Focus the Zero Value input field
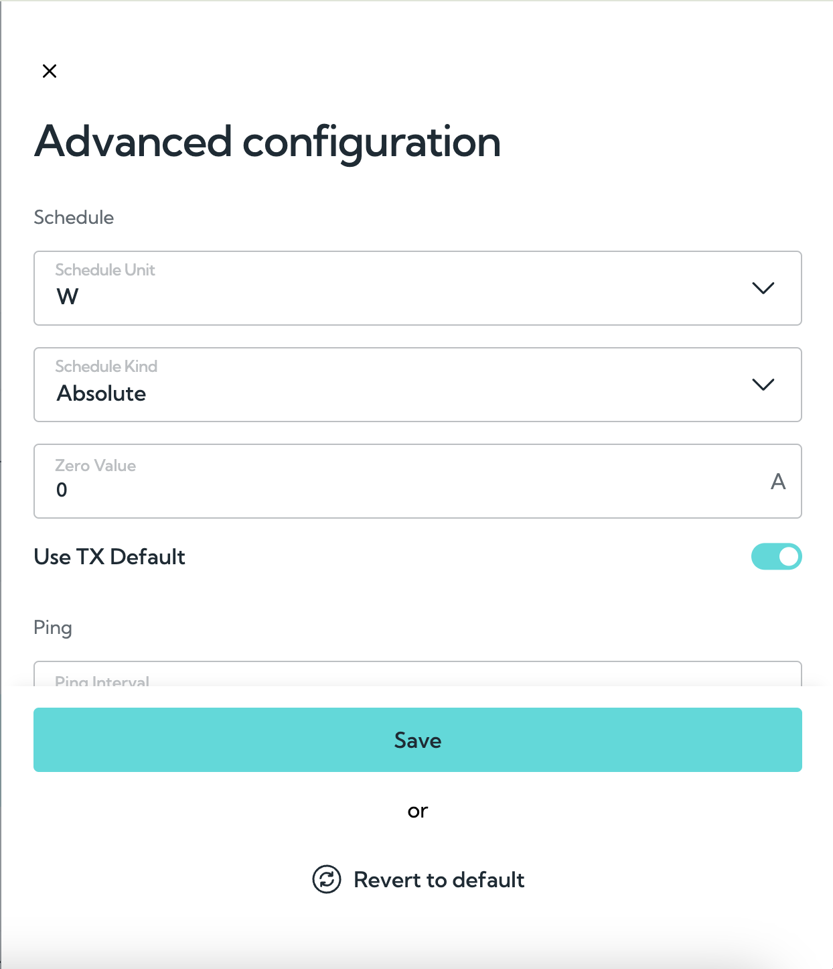833x969 pixels. (418, 481)
